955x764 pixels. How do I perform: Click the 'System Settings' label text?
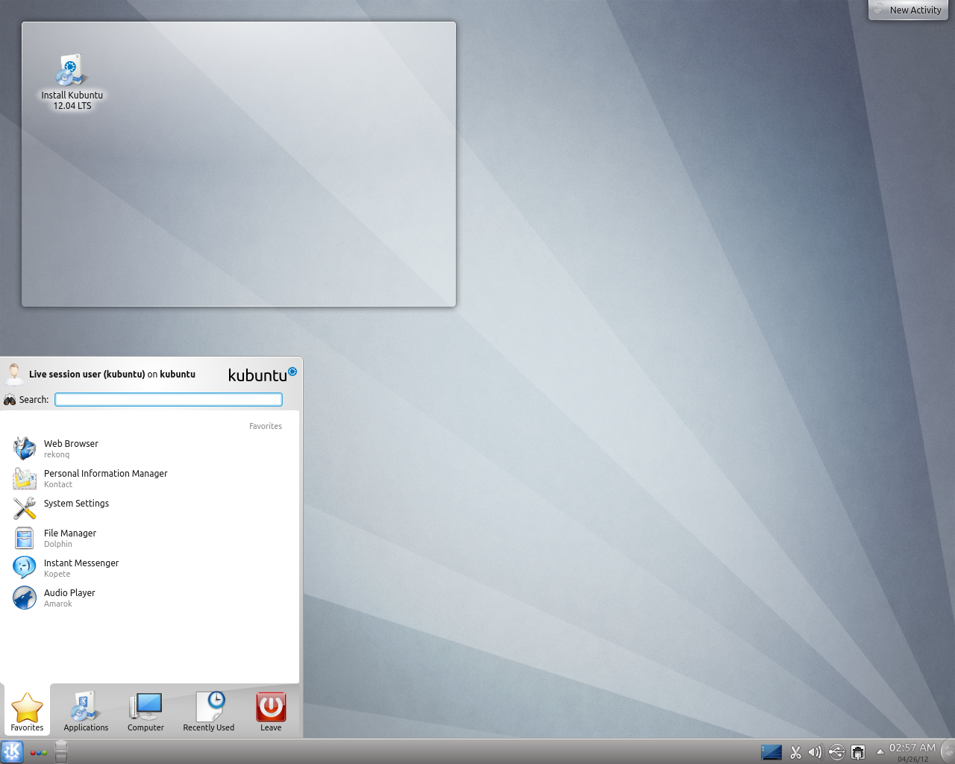tap(76, 504)
